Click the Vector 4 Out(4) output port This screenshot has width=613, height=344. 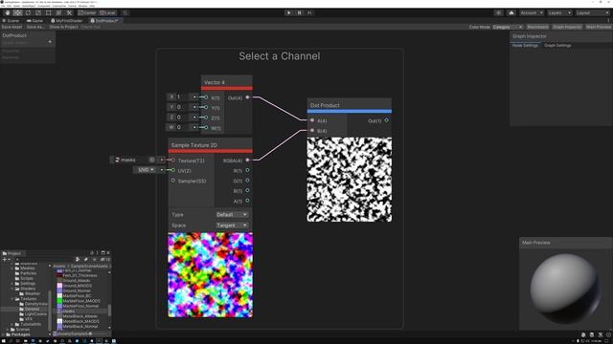[247, 97]
